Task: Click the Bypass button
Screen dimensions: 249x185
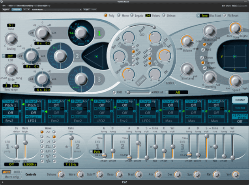Action: point(6,10)
